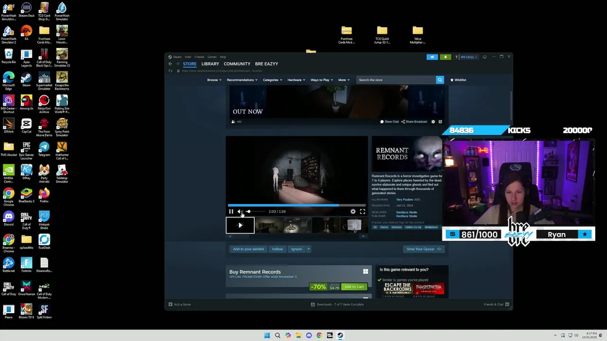Open the Escape the Backrooms game capsule
This screenshot has height=341, width=607.
(x=397, y=288)
